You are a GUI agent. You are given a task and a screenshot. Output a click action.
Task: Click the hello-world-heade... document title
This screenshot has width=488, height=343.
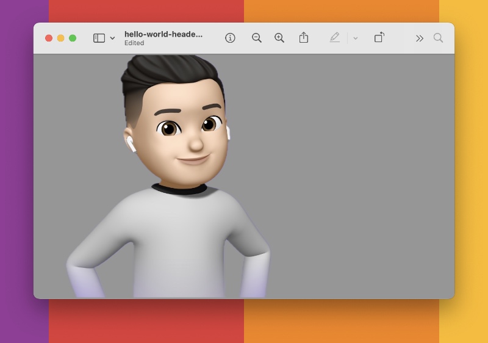pyautogui.click(x=163, y=34)
